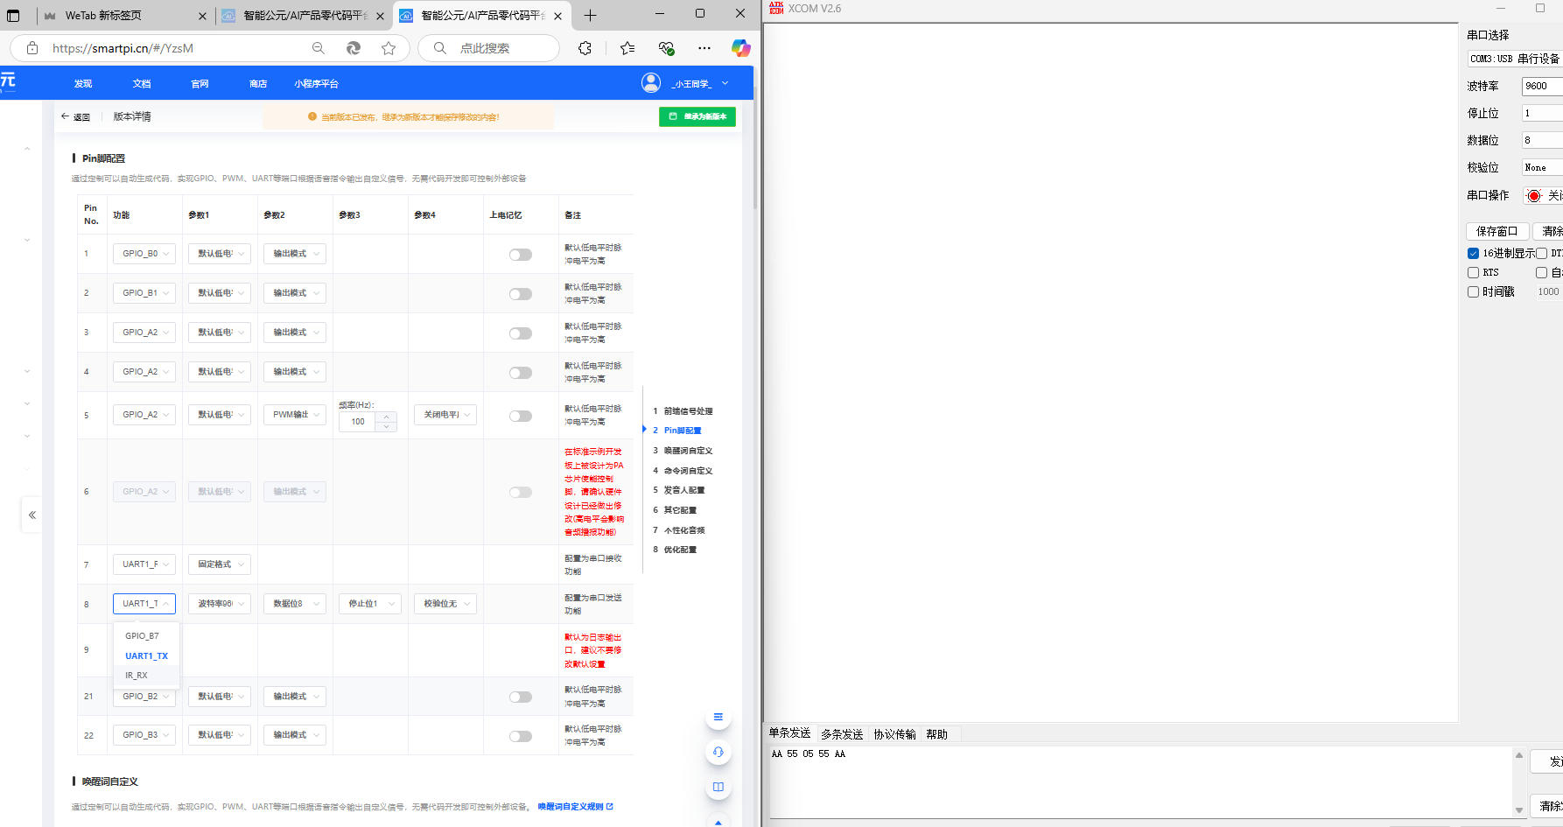Click the floating menu list icon
Viewport: 1563px width, 827px height.
(718, 718)
